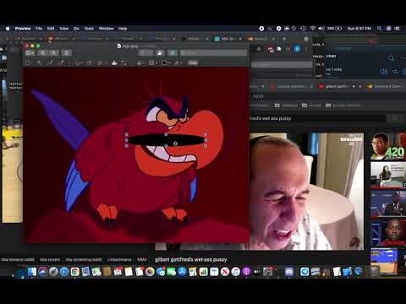The height and width of the screenshot is (304, 406).
Task: Open the 'r/nbastreams' link
Action: click(119, 259)
